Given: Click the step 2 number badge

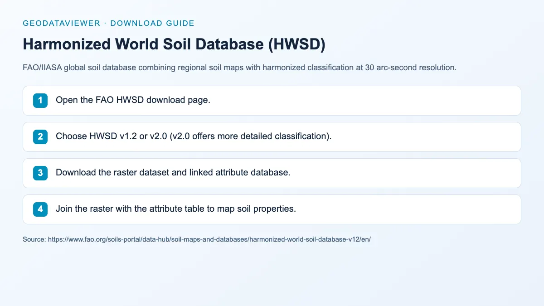Looking at the screenshot, I should pyautogui.click(x=40, y=137).
